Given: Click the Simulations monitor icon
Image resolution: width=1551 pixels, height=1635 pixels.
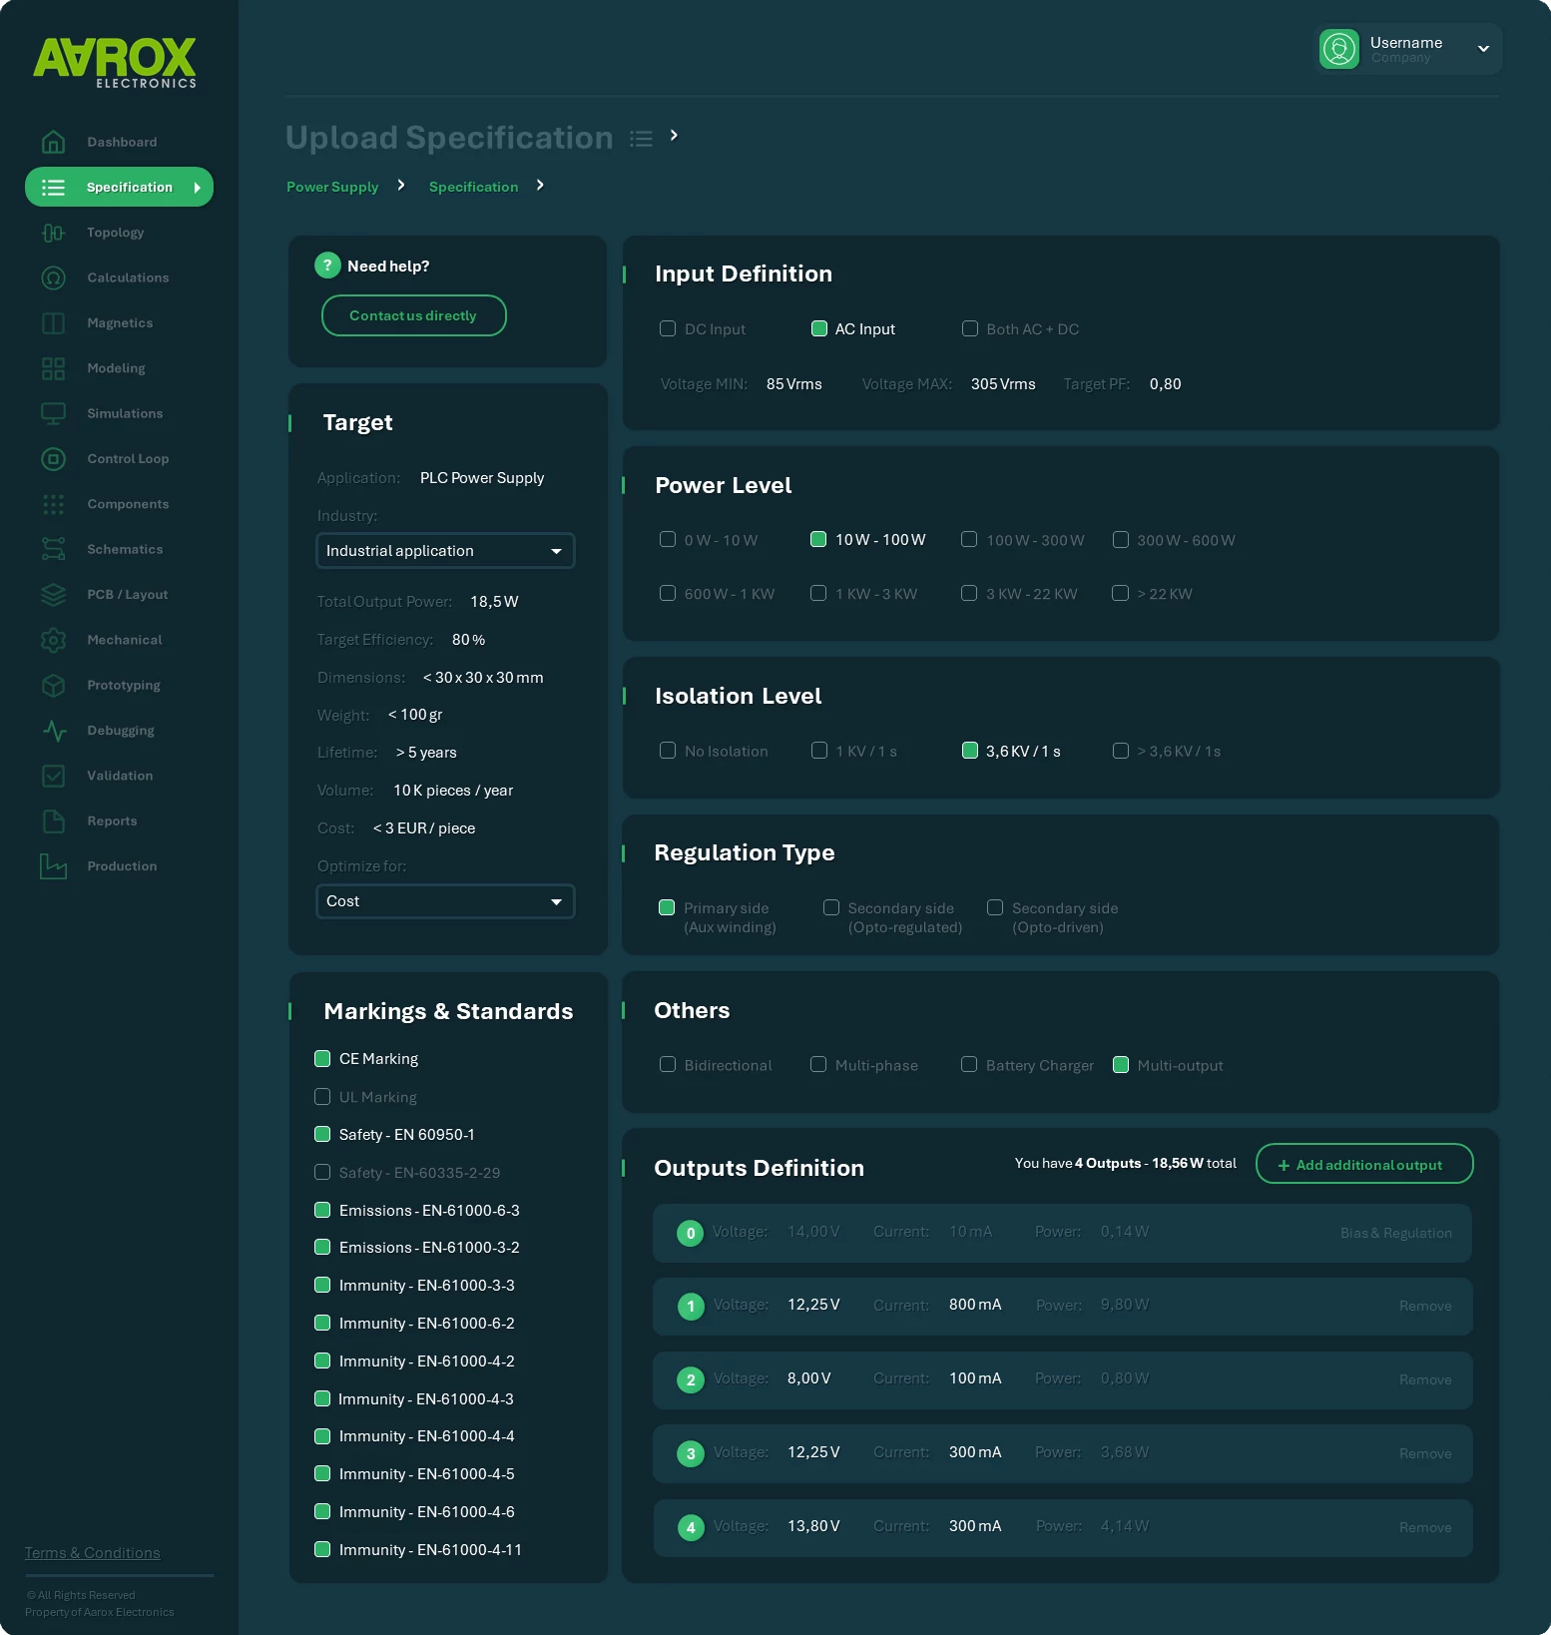Looking at the screenshot, I should tap(53, 413).
